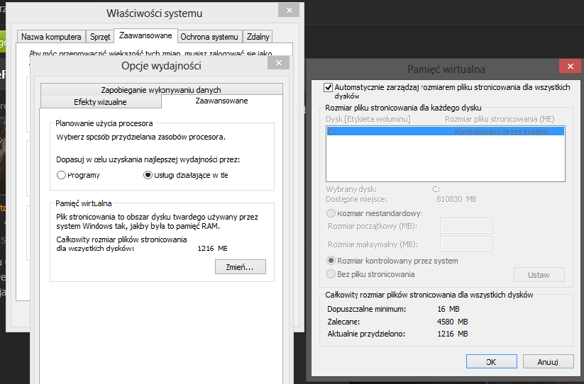Viewport: 584px width, 384px height.
Task: Click Aktualnie przydzielono 1216 MB value
Action: (452, 334)
